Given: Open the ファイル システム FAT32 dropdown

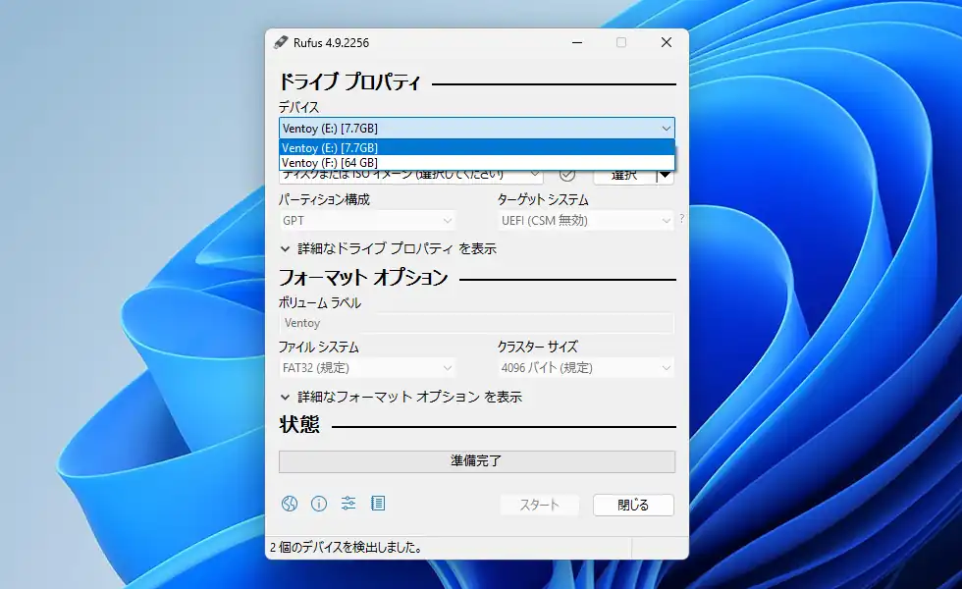Looking at the screenshot, I should (367, 367).
